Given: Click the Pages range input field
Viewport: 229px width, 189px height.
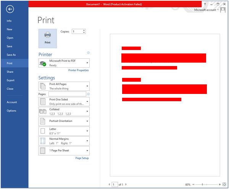Looking at the screenshot, I should 67,94.
